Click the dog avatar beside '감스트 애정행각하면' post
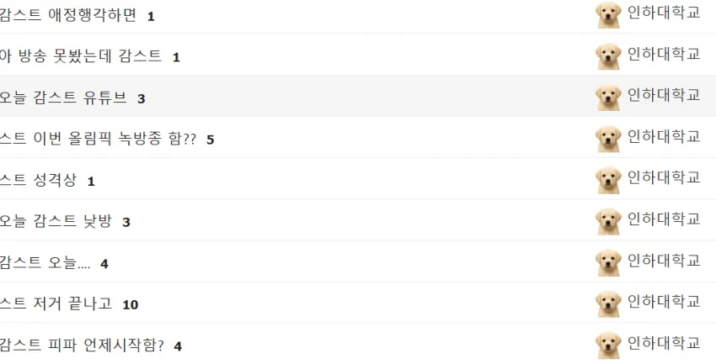 [608, 15]
